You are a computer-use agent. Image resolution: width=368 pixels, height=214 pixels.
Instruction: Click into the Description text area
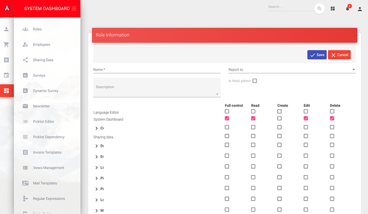pyautogui.click(x=156, y=87)
